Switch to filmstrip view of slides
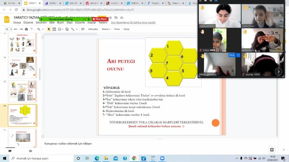Viewport: 289px width, 162px height. [x=10, y=151]
